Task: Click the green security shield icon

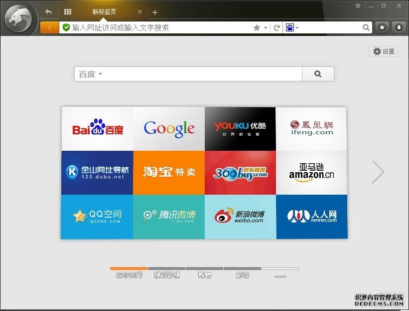Action: click(x=66, y=27)
